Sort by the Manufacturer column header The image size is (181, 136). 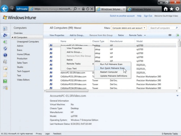(116, 41)
